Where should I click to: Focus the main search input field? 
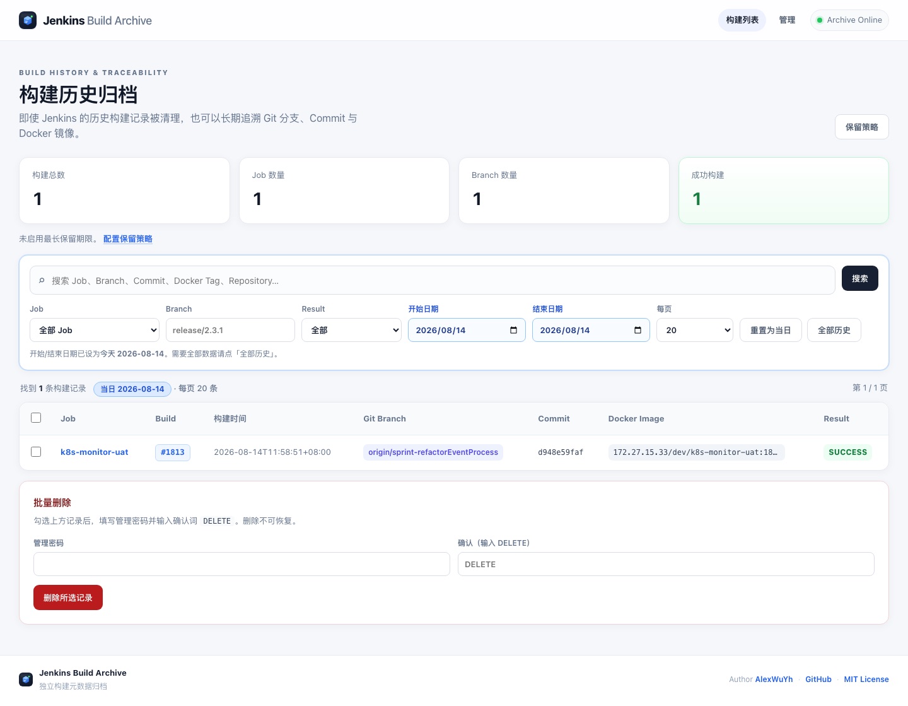(433, 280)
